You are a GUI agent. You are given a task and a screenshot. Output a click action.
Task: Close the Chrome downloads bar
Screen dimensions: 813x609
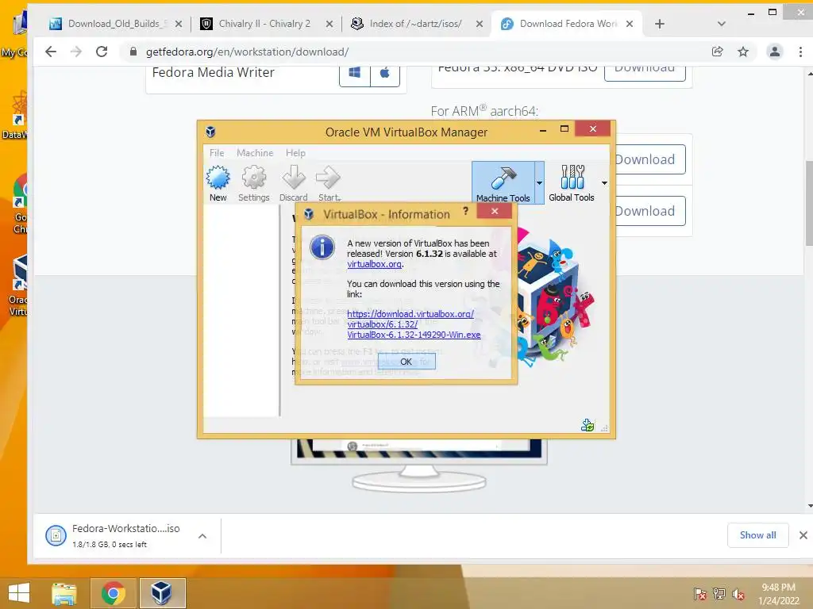click(x=803, y=535)
